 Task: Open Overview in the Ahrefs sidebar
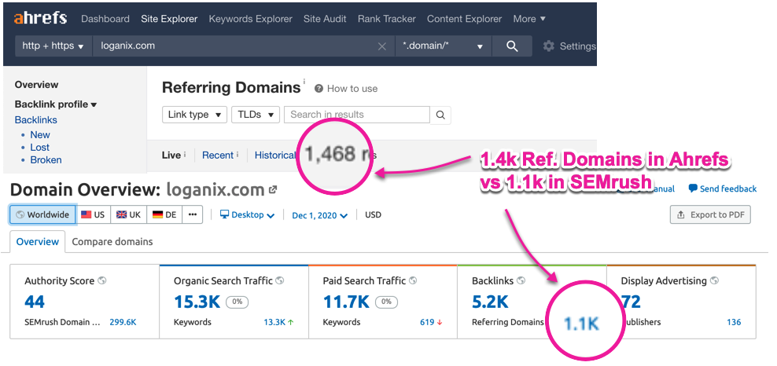point(36,85)
